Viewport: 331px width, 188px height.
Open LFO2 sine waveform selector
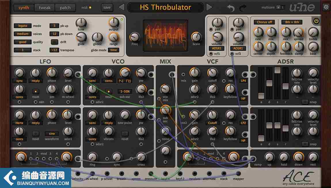[52, 134]
